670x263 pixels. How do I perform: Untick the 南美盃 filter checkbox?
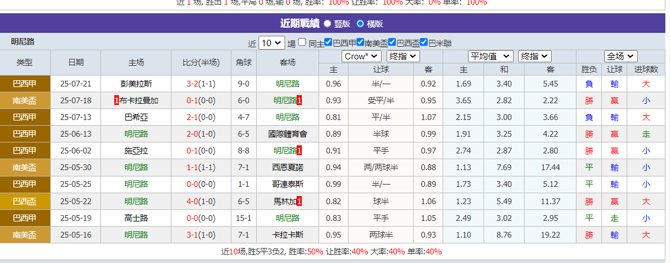360,43
